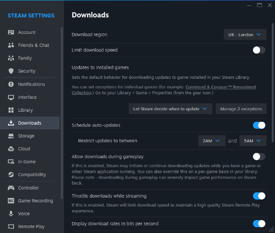Click the Downloads panel vertical scrollbar
This screenshot has width=275, height=233.
(x=272, y=82)
